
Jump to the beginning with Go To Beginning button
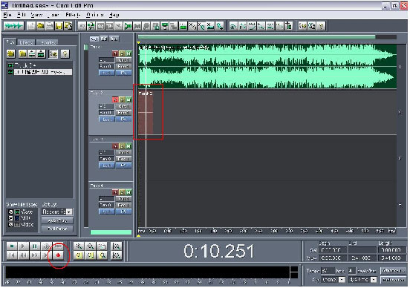11,255
